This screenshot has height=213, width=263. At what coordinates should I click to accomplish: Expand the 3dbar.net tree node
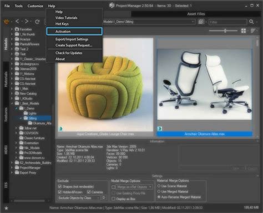tap(16, 128)
